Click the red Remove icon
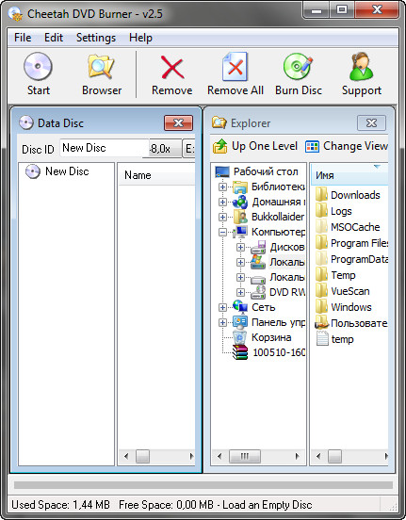Image resolution: width=406 pixels, height=520 pixels. [x=171, y=67]
